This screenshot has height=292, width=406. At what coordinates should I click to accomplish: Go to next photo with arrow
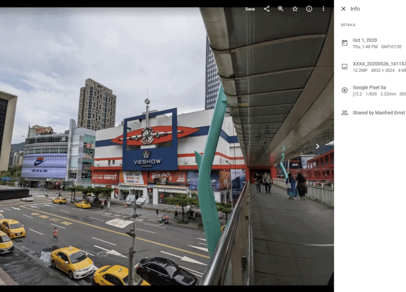click(317, 146)
